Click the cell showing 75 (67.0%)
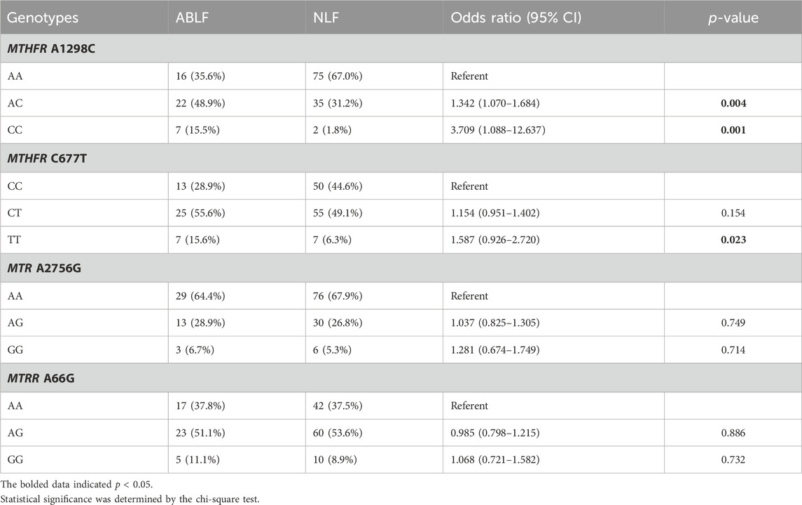 (x=374, y=76)
